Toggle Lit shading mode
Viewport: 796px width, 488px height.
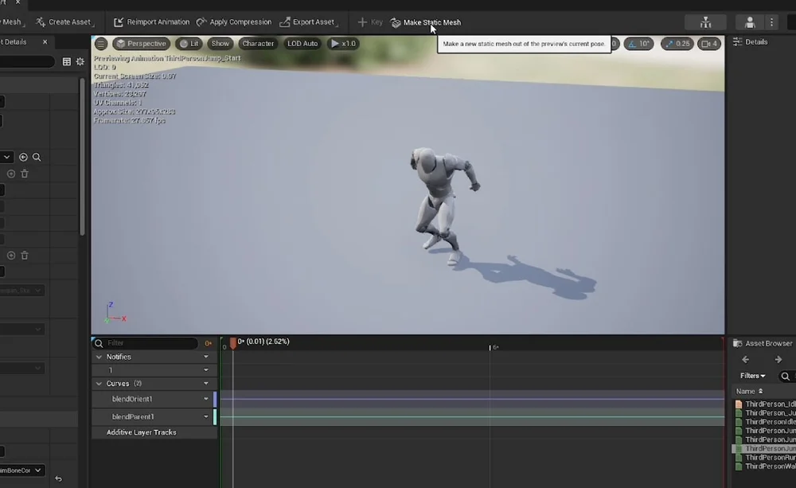pyautogui.click(x=189, y=44)
